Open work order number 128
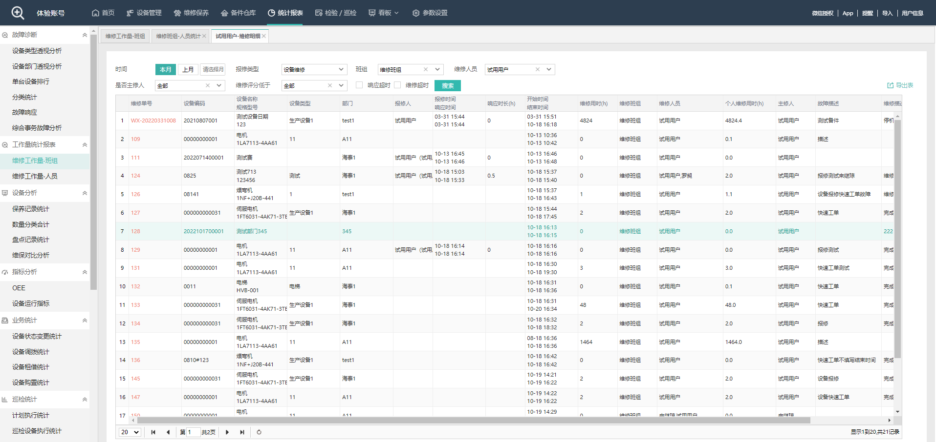Viewport: 936px width, 442px height. pos(135,231)
